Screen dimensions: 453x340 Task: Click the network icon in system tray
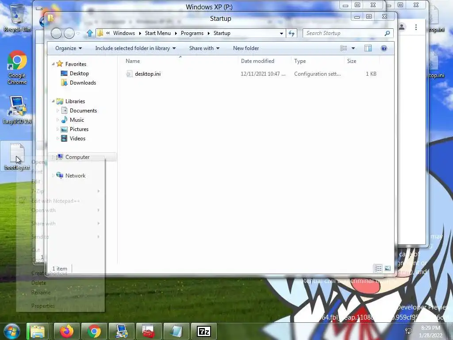tap(408, 331)
